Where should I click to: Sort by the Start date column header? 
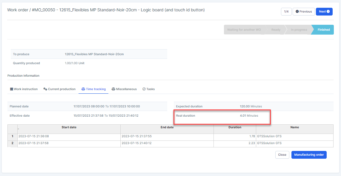pos(69,127)
